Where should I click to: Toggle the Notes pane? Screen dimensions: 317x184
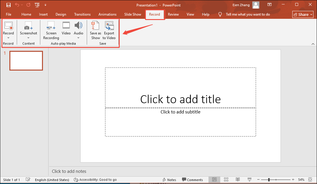click(x=169, y=179)
